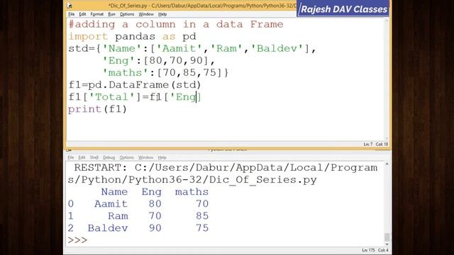Screen dimensions: 454x255
Task: Open the Window menu in the editor window
Action: pos(146,14)
